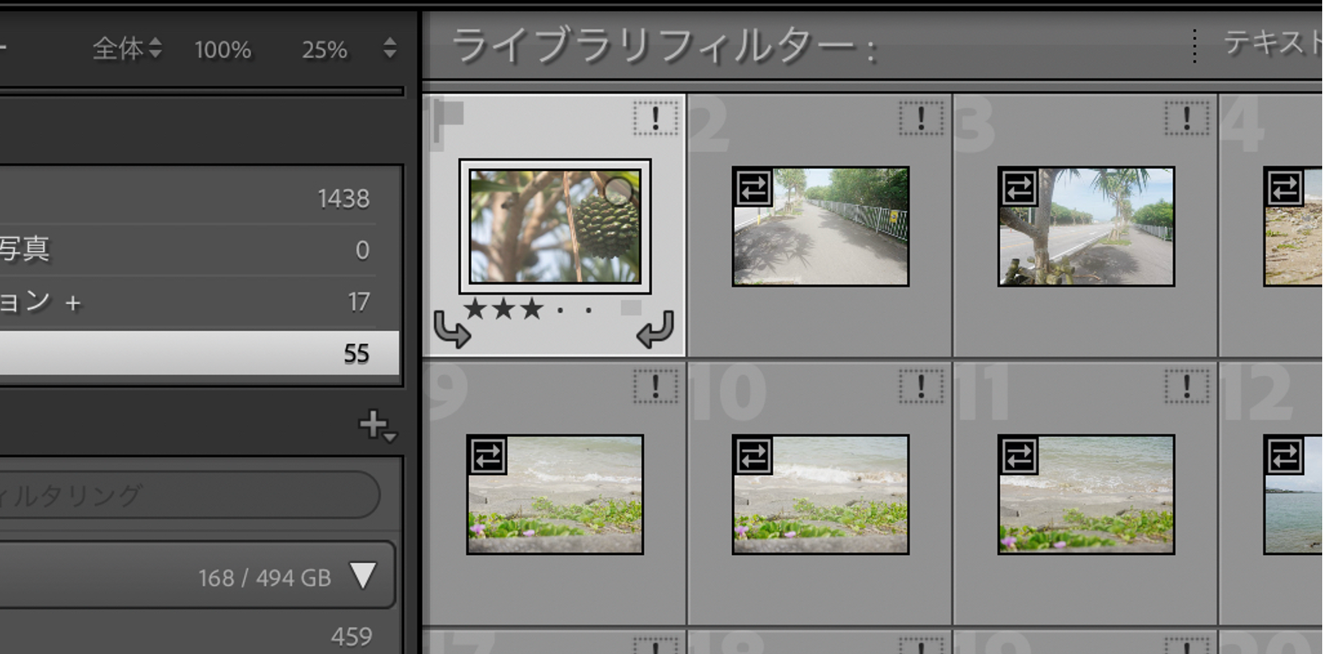
Task: Select the 写真 row showing 0
Action: click(200, 250)
